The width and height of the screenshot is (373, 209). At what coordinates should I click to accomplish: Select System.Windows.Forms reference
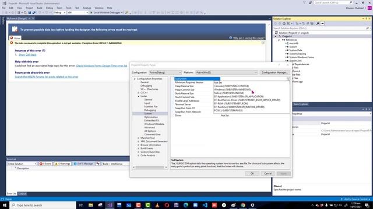point(302,57)
